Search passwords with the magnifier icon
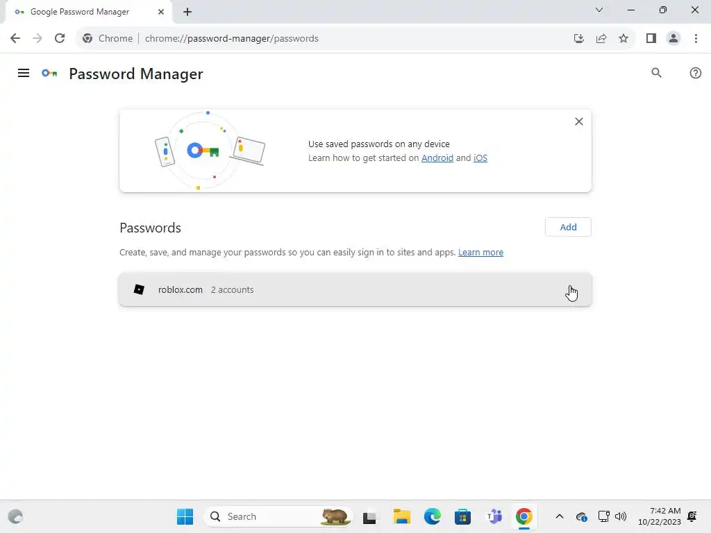 tap(656, 73)
